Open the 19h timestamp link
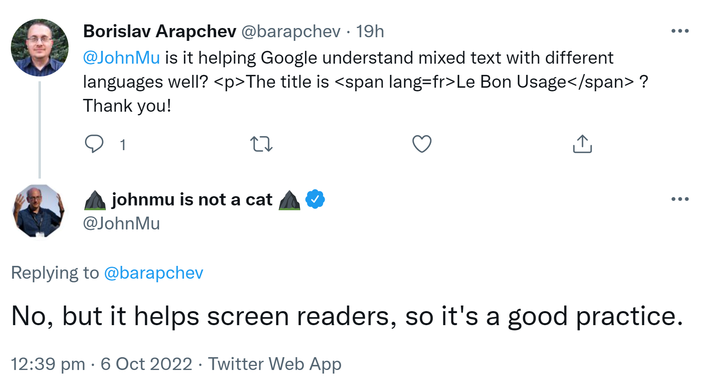This screenshot has height=390, width=706. [x=370, y=31]
